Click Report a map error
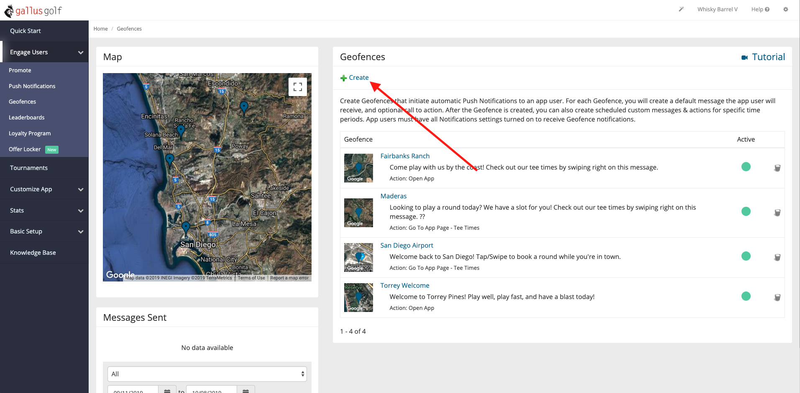Image resolution: width=800 pixels, height=393 pixels. 289,278
